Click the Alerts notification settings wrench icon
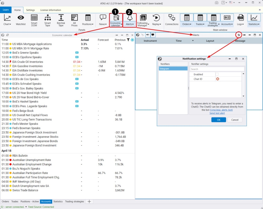The height and width of the screenshot is (209, 263). tap(239, 35)
